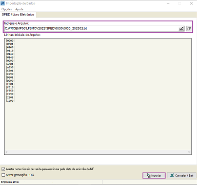Minimize the Importação de Dados window
This screenshot has width=197, height=185.
click(168, 3)
